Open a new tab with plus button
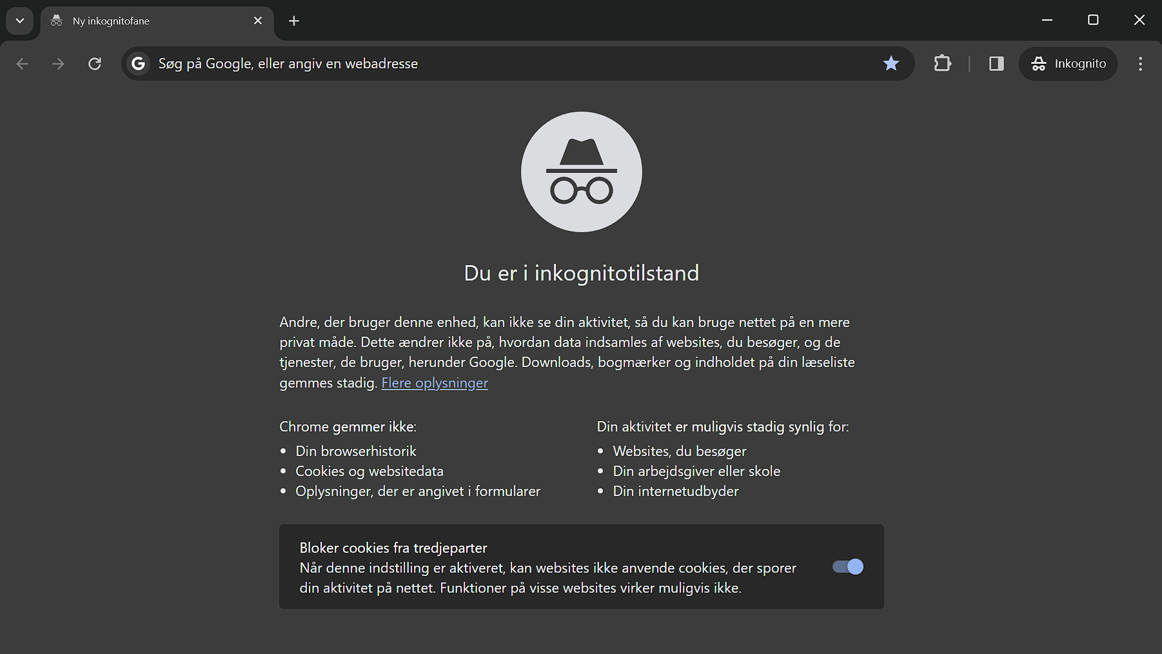 point(294,21)
